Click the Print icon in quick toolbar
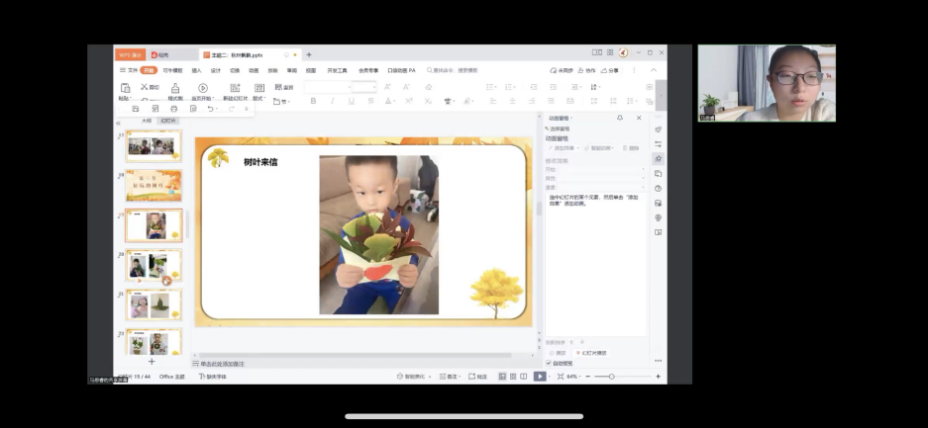Viewport: 928px width, 428px height. [174, 109]
